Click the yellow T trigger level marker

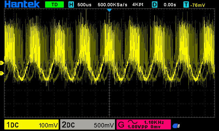tap(2, 73)
